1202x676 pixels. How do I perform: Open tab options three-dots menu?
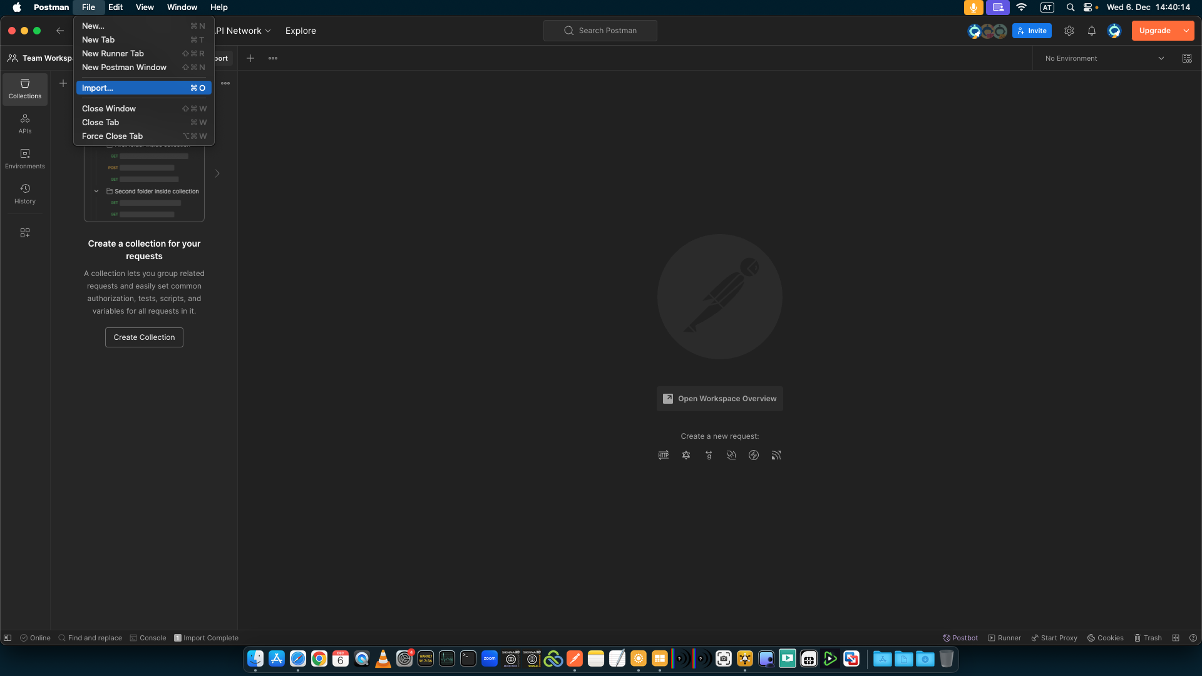(273, 58)
